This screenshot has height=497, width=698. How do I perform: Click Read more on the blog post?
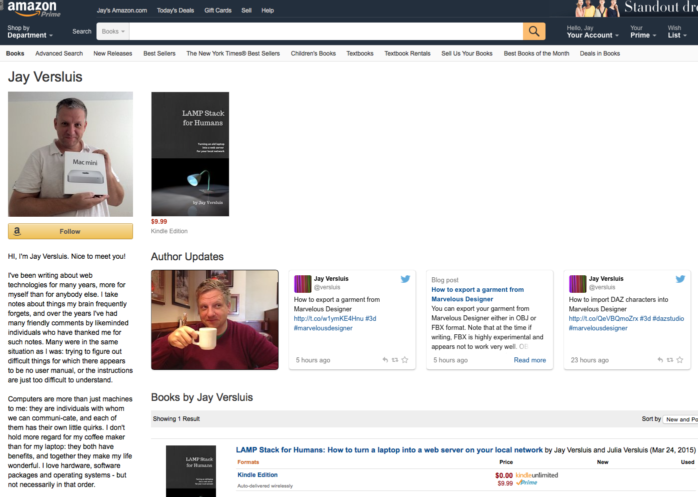(530, 360)
